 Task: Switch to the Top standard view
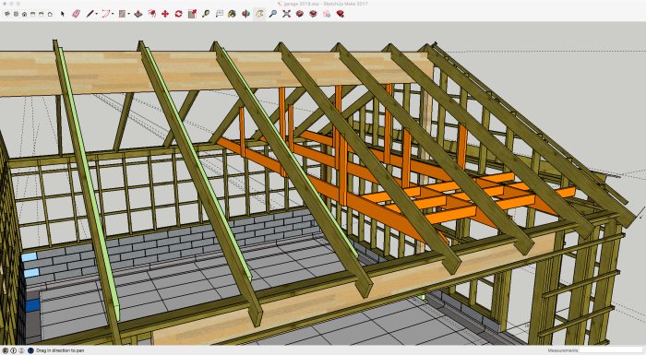[16, 14]
